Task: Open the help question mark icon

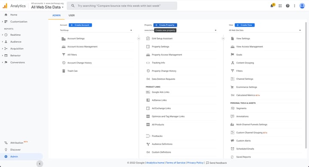Action: (288, 6)
